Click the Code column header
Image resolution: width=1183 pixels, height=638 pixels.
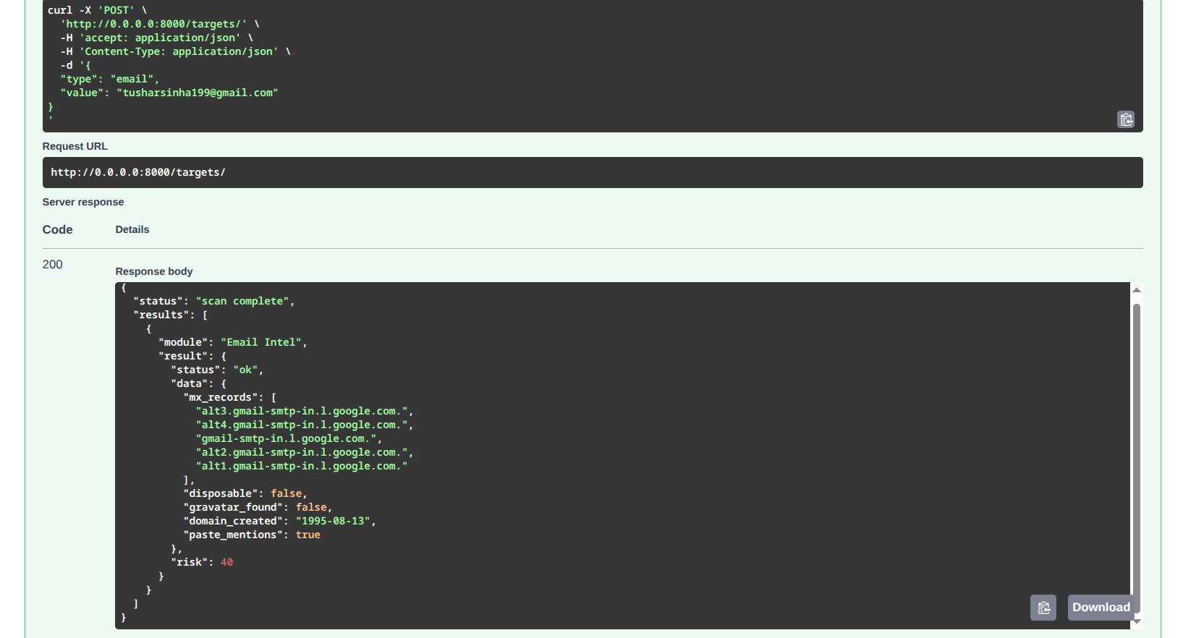(x=57, y=230)
